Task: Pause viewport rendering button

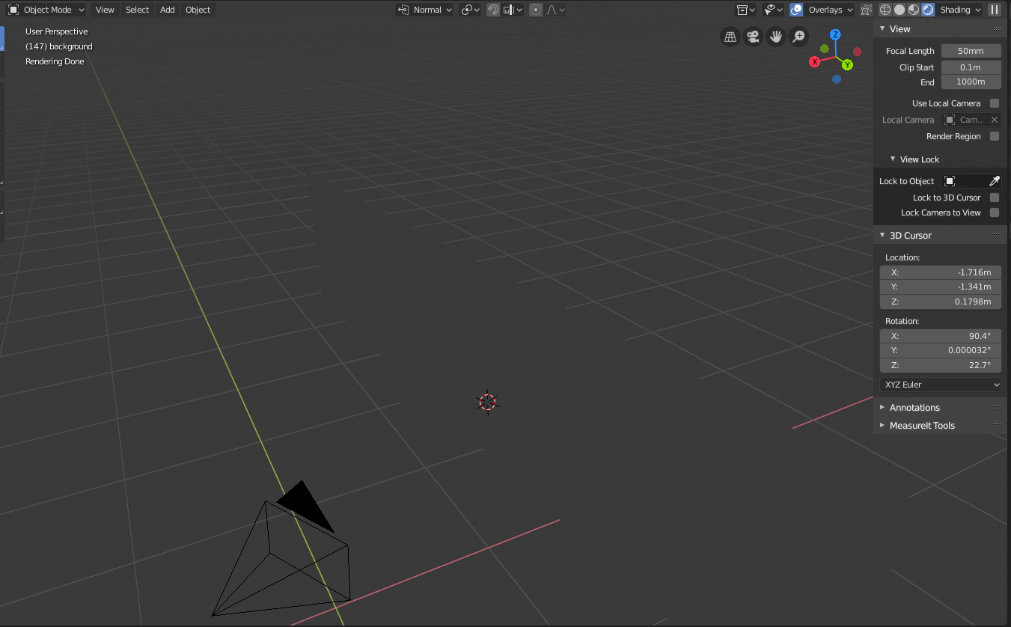Action: [995, 10]
